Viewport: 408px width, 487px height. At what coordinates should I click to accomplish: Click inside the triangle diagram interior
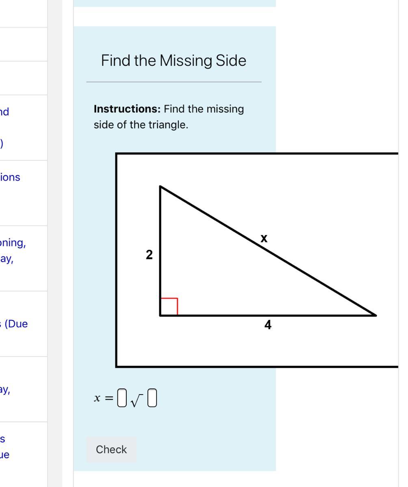[x=211, y=276]
